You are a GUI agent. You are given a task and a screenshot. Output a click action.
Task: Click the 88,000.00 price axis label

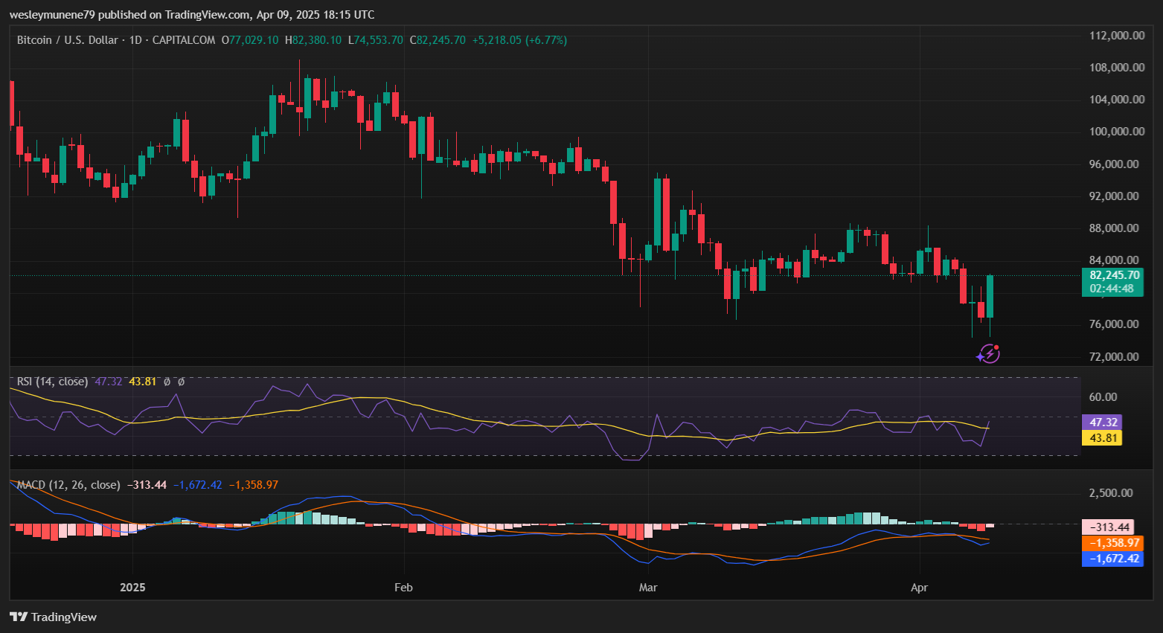tap(1114, 228)
